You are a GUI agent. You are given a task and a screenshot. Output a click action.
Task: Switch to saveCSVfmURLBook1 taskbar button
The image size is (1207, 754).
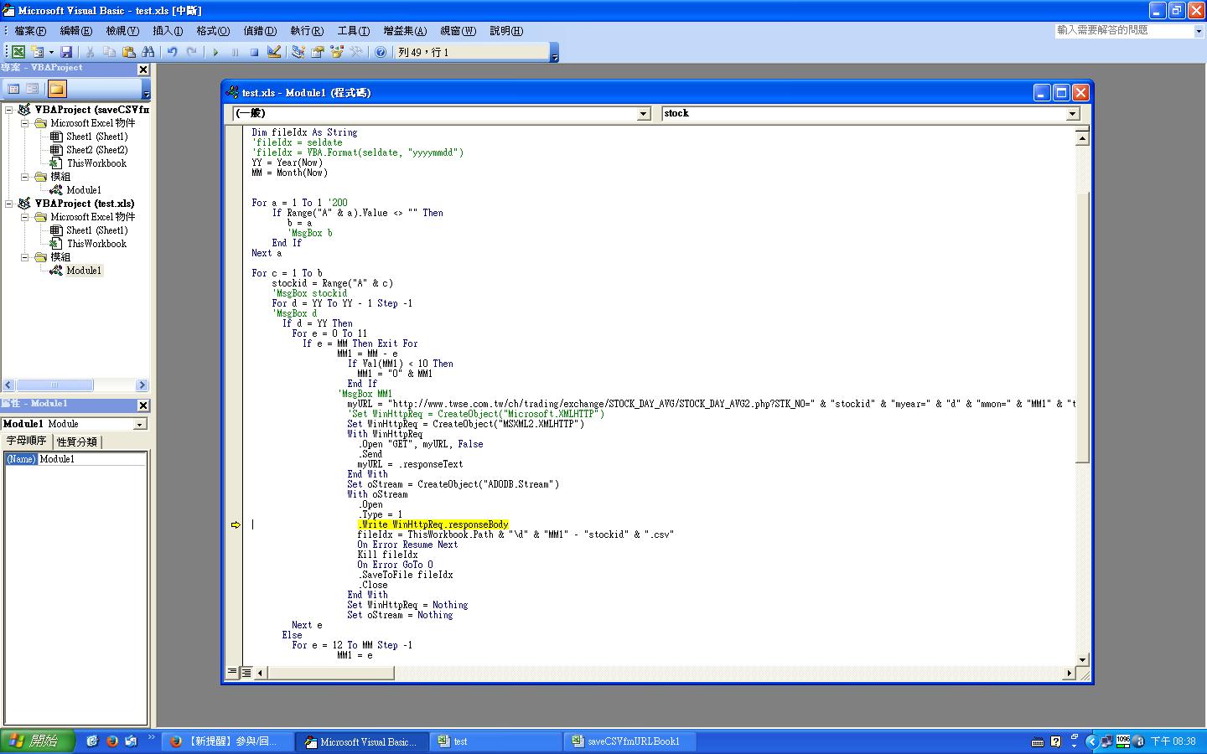[631, 741]
